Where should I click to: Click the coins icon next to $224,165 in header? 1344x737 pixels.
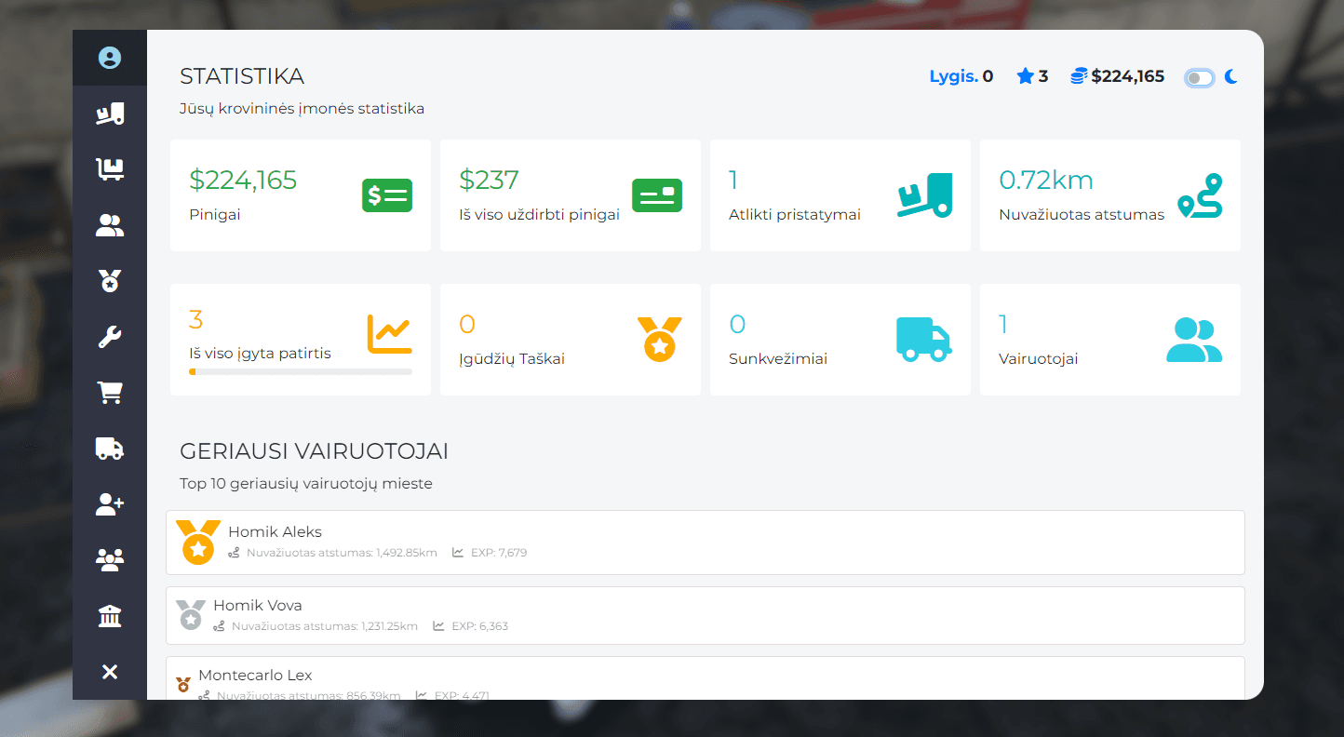(1079, 76)
